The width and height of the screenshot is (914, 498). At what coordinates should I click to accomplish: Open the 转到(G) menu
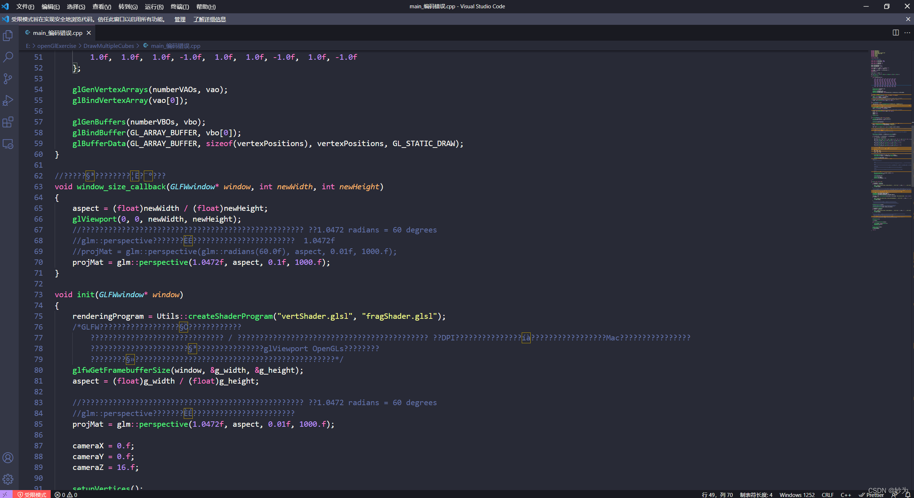click(128, 6)
